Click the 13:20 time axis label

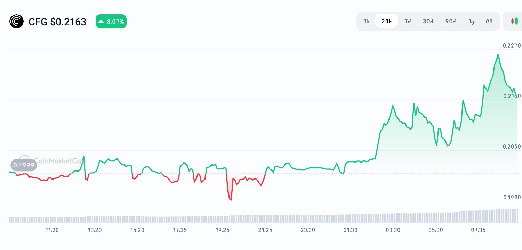coord(95,230)
